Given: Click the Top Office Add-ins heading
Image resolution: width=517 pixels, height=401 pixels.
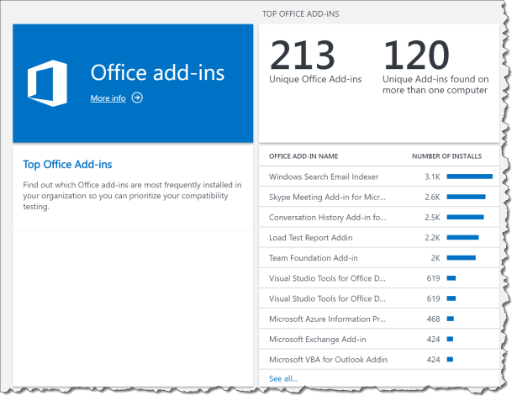Looking at the screenshot, I should click(67, 165).
